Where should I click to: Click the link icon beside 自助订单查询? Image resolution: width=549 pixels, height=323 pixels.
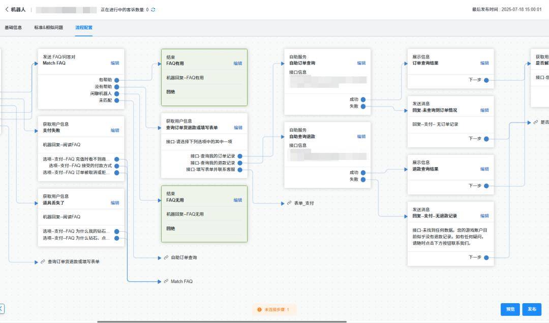click(x=166, y=257)
